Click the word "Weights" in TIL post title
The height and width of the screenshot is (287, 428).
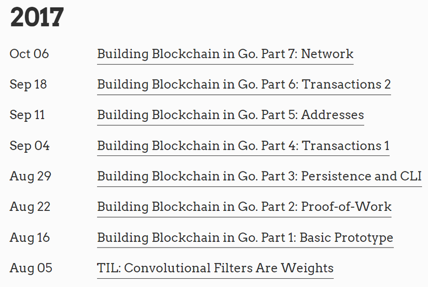307,268
